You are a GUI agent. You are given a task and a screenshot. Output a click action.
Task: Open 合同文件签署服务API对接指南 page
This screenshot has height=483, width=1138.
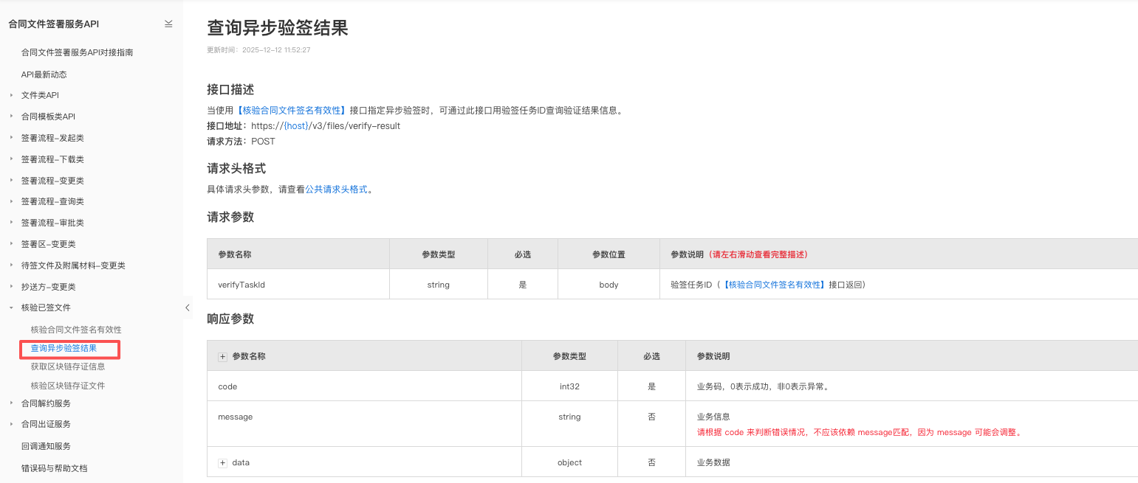tap(77, 52)
